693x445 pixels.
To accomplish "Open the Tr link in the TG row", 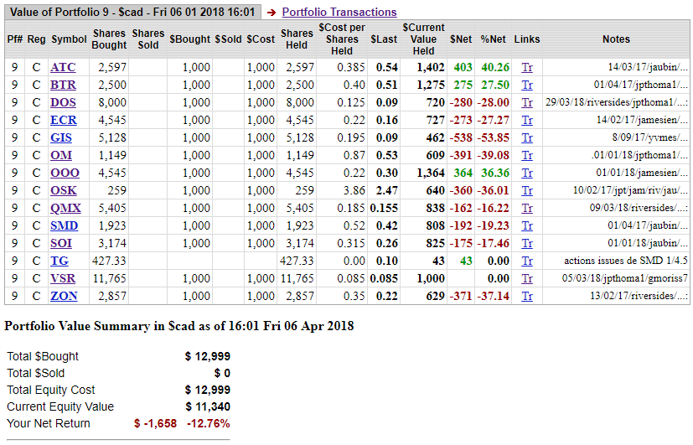I will (x=526, y=261).
